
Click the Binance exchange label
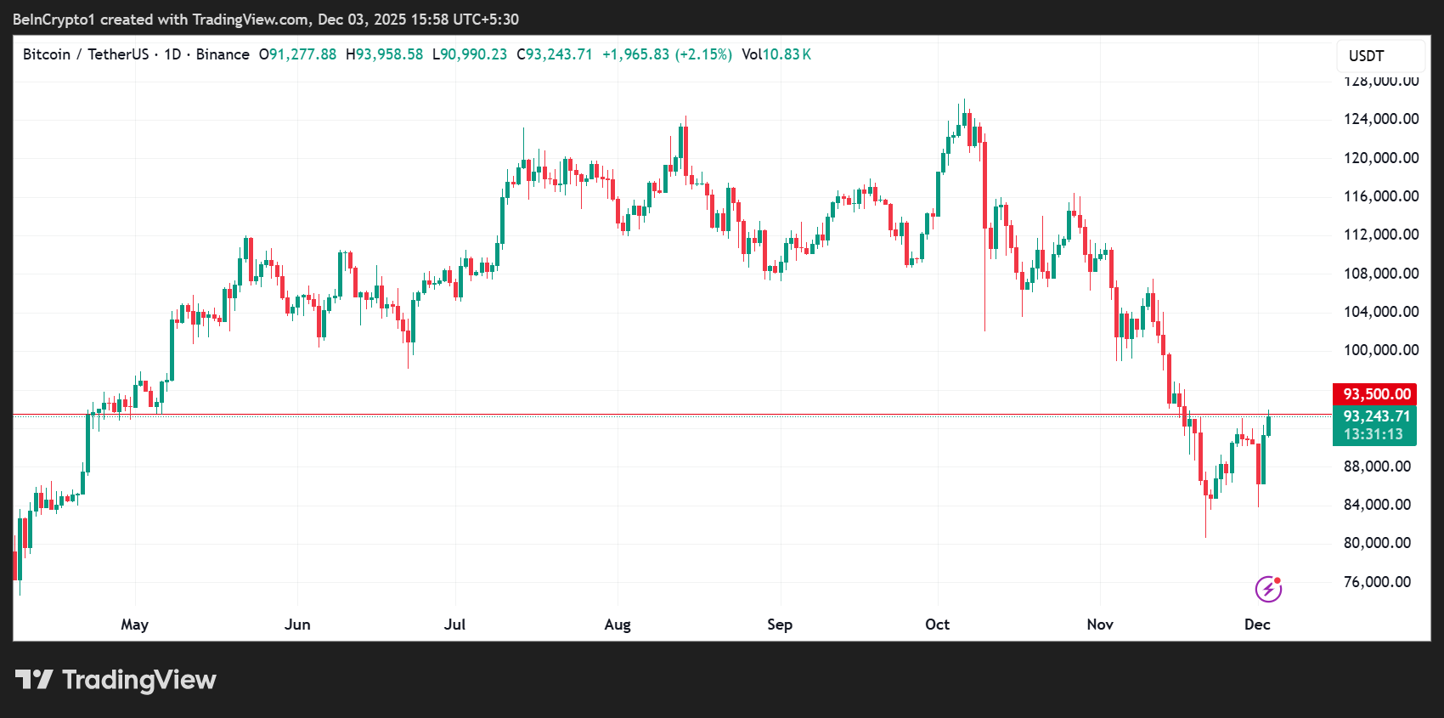[223, 54]
